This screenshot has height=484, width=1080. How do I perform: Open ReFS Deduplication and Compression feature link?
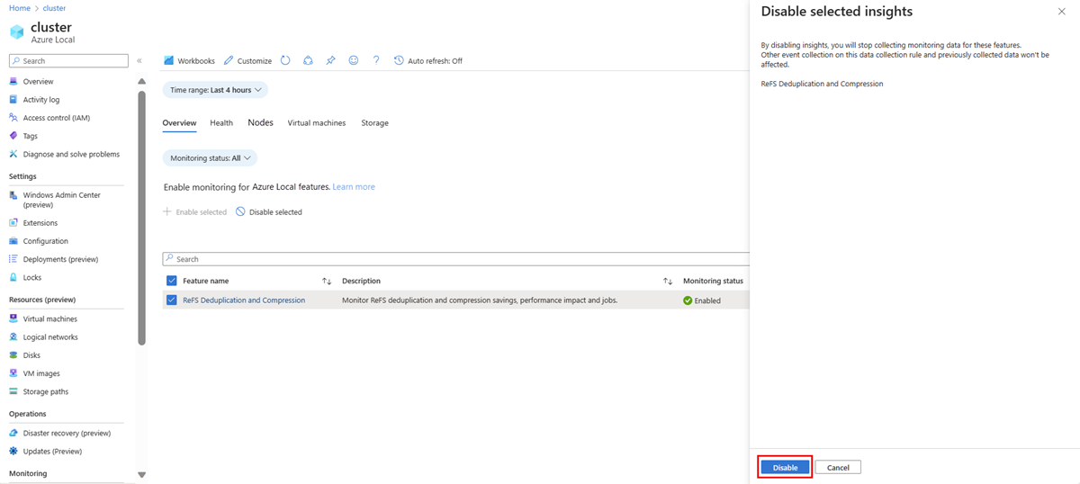pyautogui.click(x=244, y=300)
